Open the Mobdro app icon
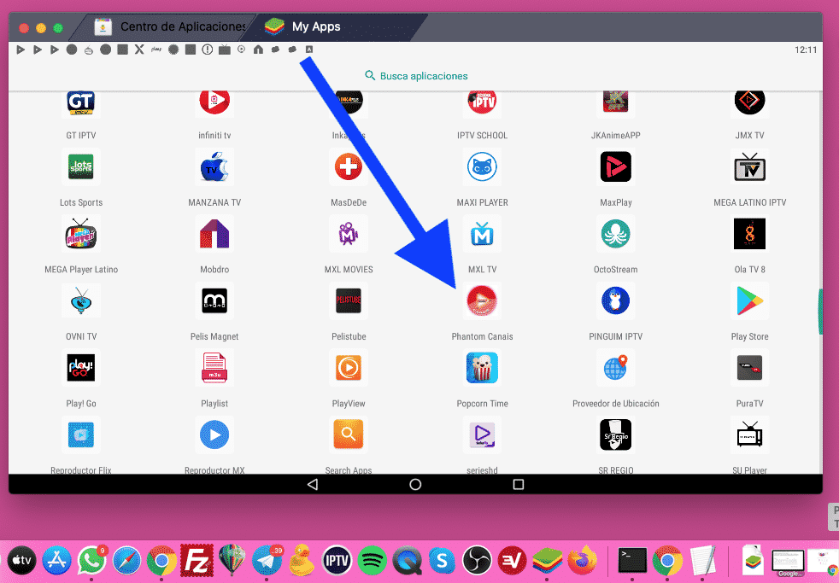The image size is (839, 583). [214, 234]
